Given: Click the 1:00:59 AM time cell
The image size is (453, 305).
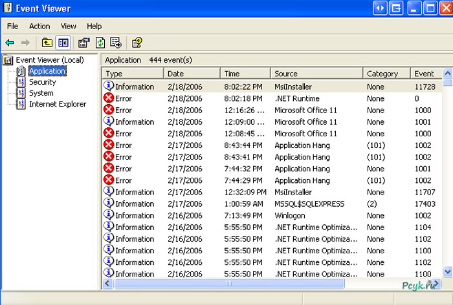Looking at the screenshot, I should pos(243,204).
